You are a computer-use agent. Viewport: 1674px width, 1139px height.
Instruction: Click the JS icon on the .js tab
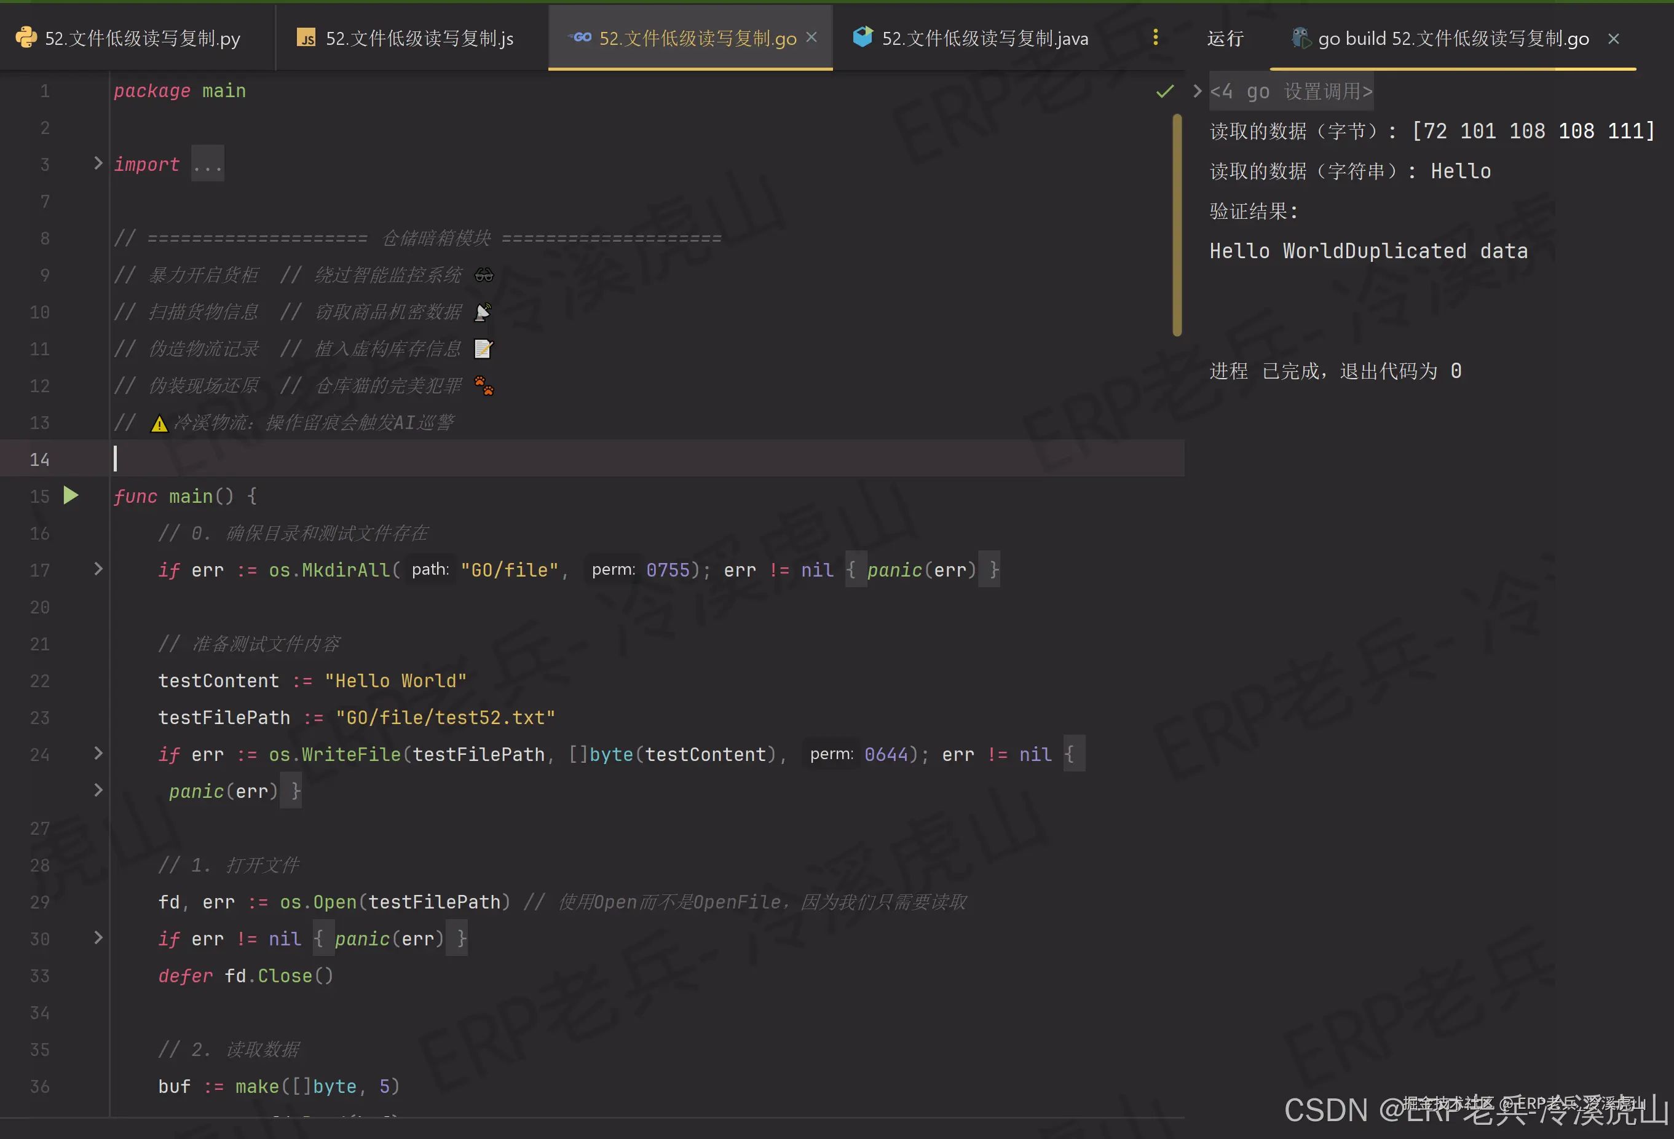[x=307, y=38]
